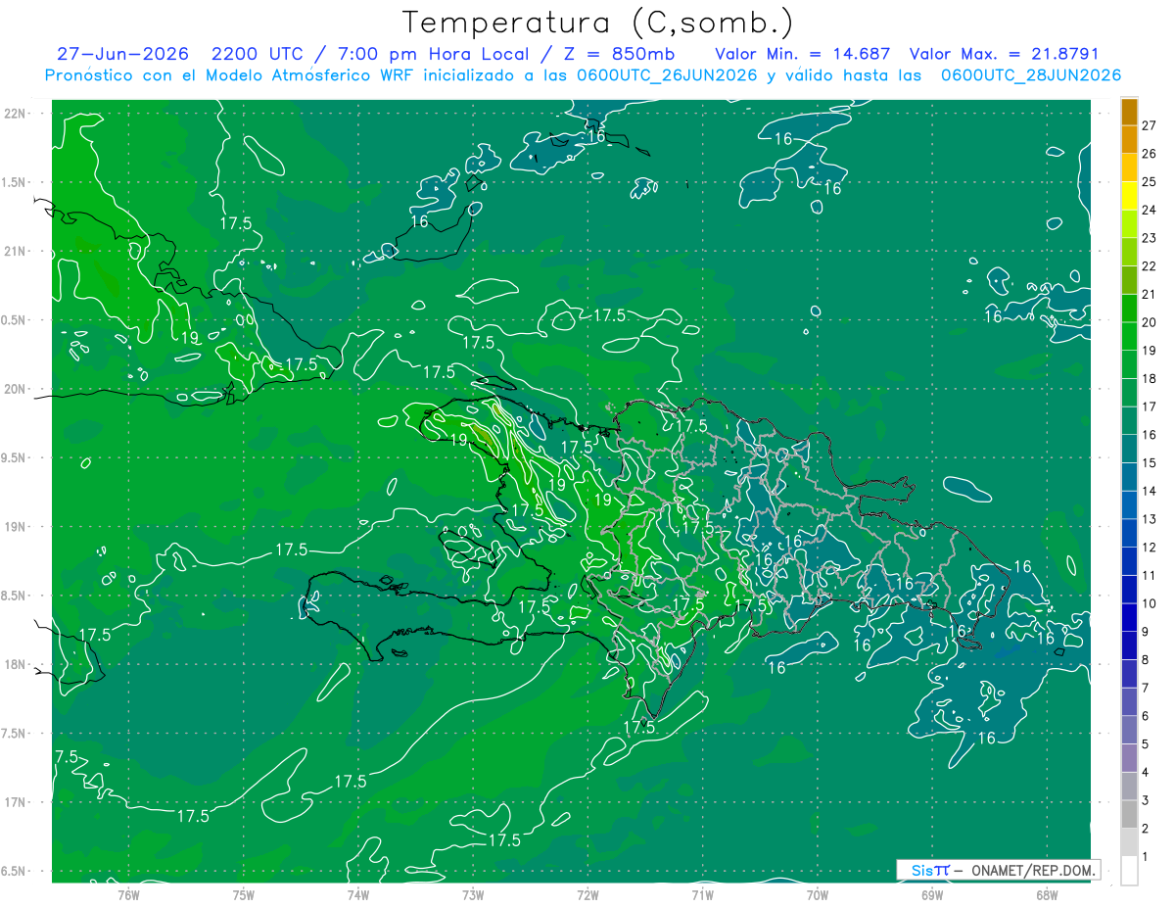The image size is (1175, 908).
Task: Pick the bright yellow swatch on the color scale
Action: click(x=1129, y=196)
